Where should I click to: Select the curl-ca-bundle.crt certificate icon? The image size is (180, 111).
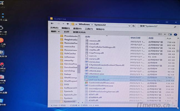86,80
